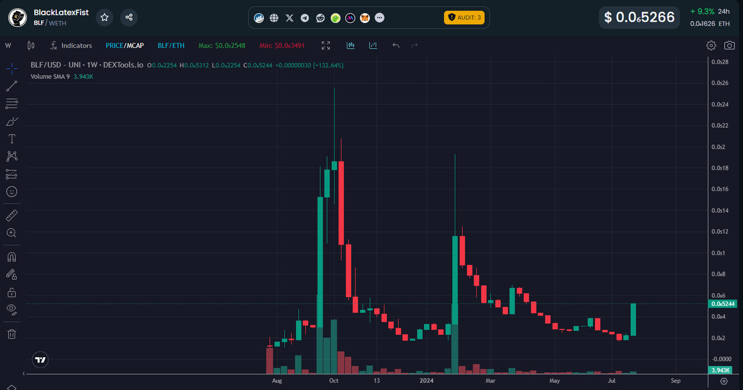
Task: Toggle hide all drawings eye icon
Action: (11, 309)
